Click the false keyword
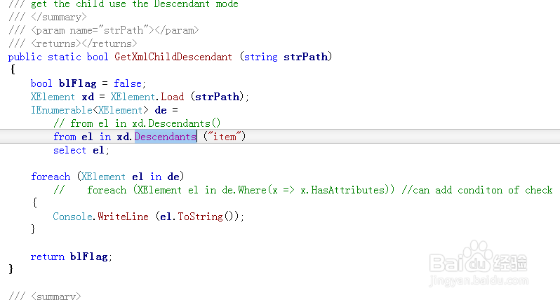The width and height of the screenshot is (560, 300). [128, 83]
